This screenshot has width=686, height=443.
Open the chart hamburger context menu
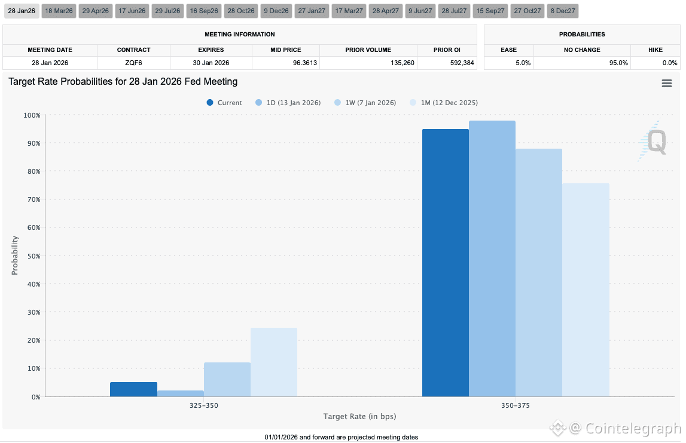pos(666,84)
